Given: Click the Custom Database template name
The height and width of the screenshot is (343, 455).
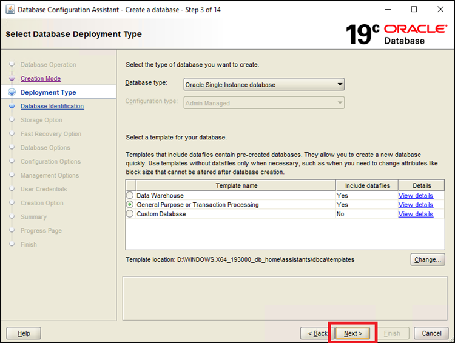Looking at the screenshot, I should coord(161,214).
